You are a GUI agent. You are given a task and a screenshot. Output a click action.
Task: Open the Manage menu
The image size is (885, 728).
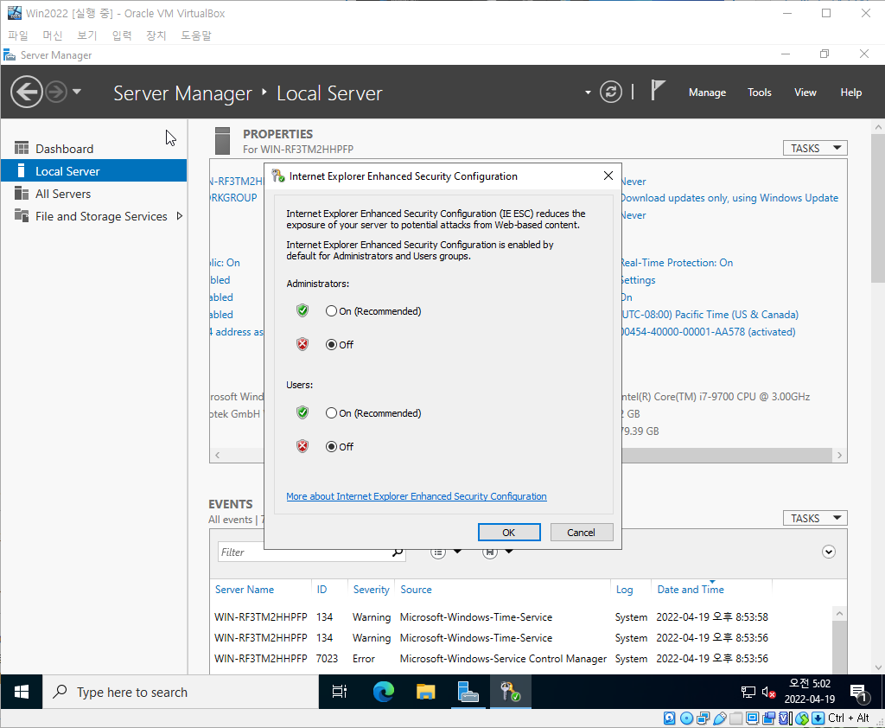coord(707,92)
